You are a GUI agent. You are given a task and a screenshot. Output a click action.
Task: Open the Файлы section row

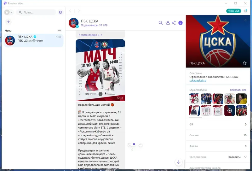coord(218,146)
